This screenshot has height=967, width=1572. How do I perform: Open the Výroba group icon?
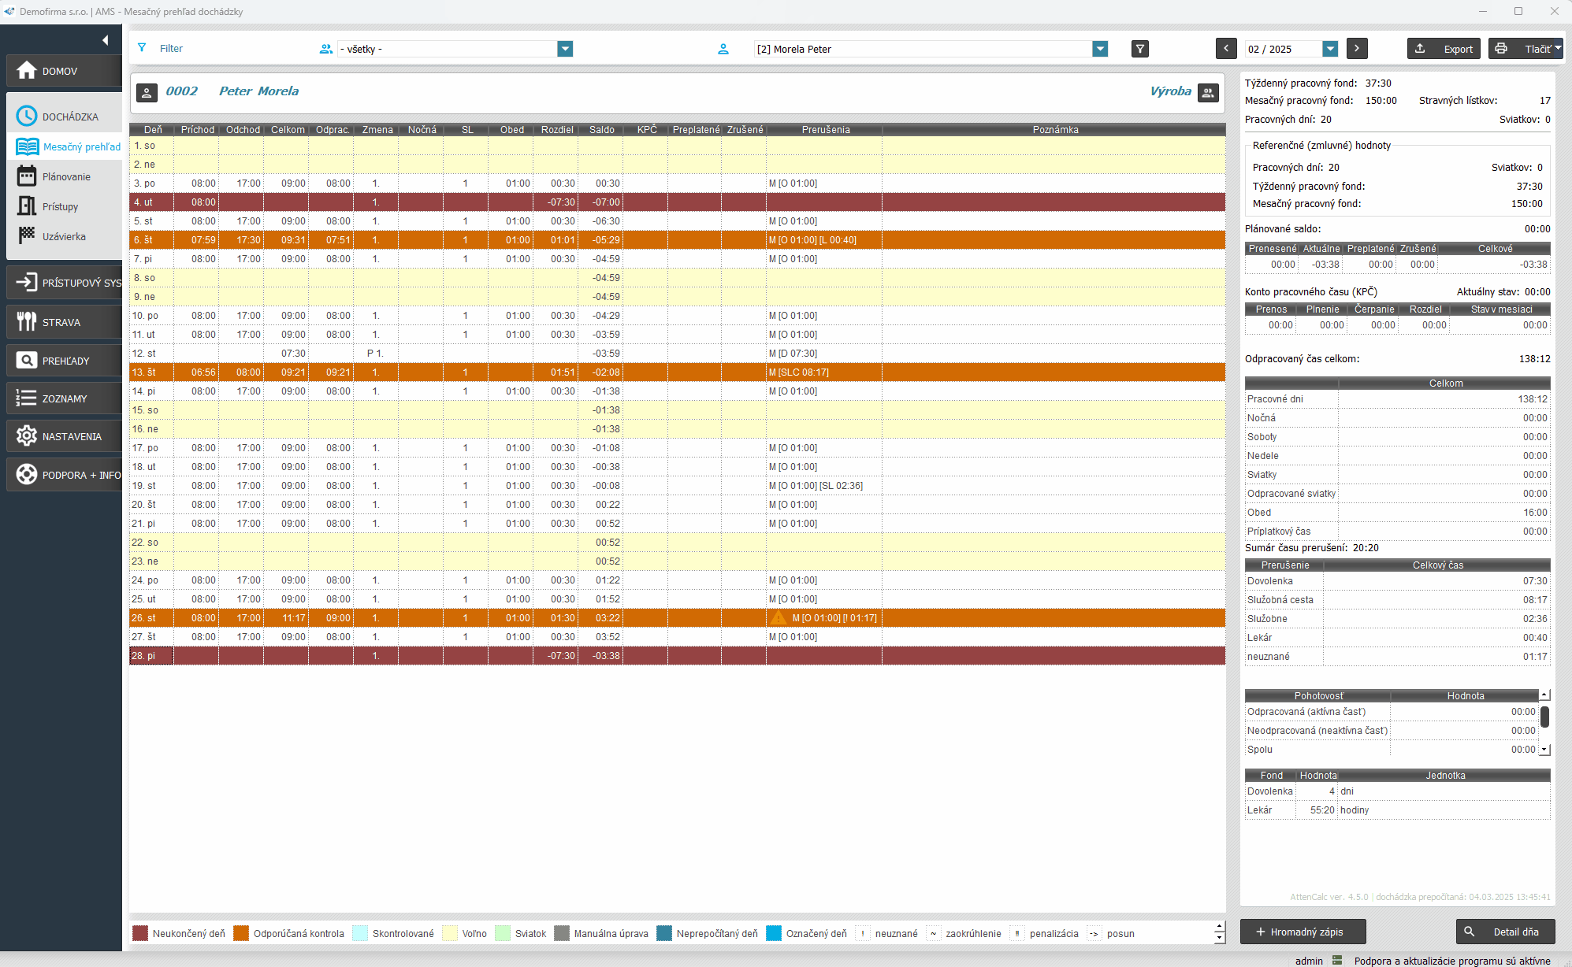tap(1208, 92)
